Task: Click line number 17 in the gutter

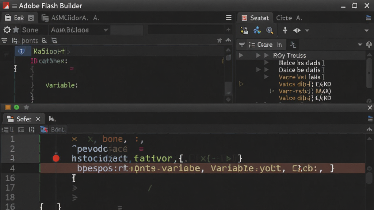Action: [10, 188]
